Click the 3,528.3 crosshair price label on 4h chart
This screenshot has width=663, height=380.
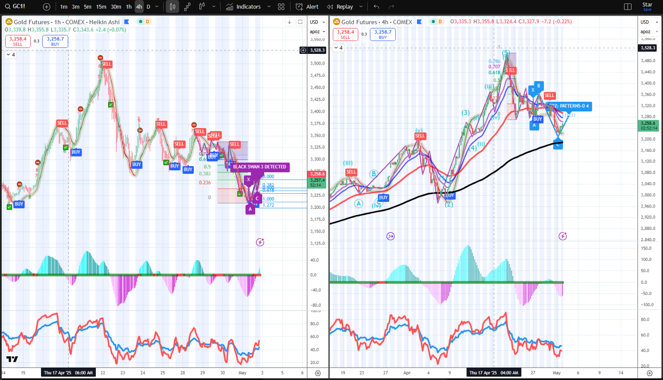[x=648, y=48]
